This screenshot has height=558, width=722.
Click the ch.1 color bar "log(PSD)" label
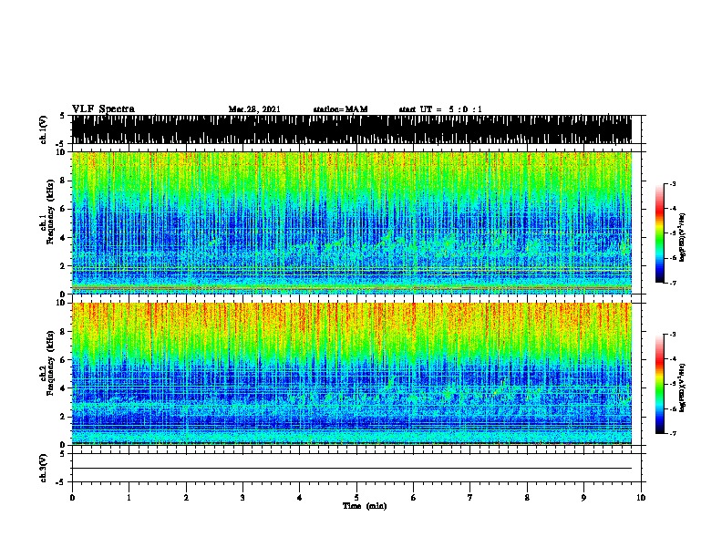pyautogui.click(x=682, y=237)
